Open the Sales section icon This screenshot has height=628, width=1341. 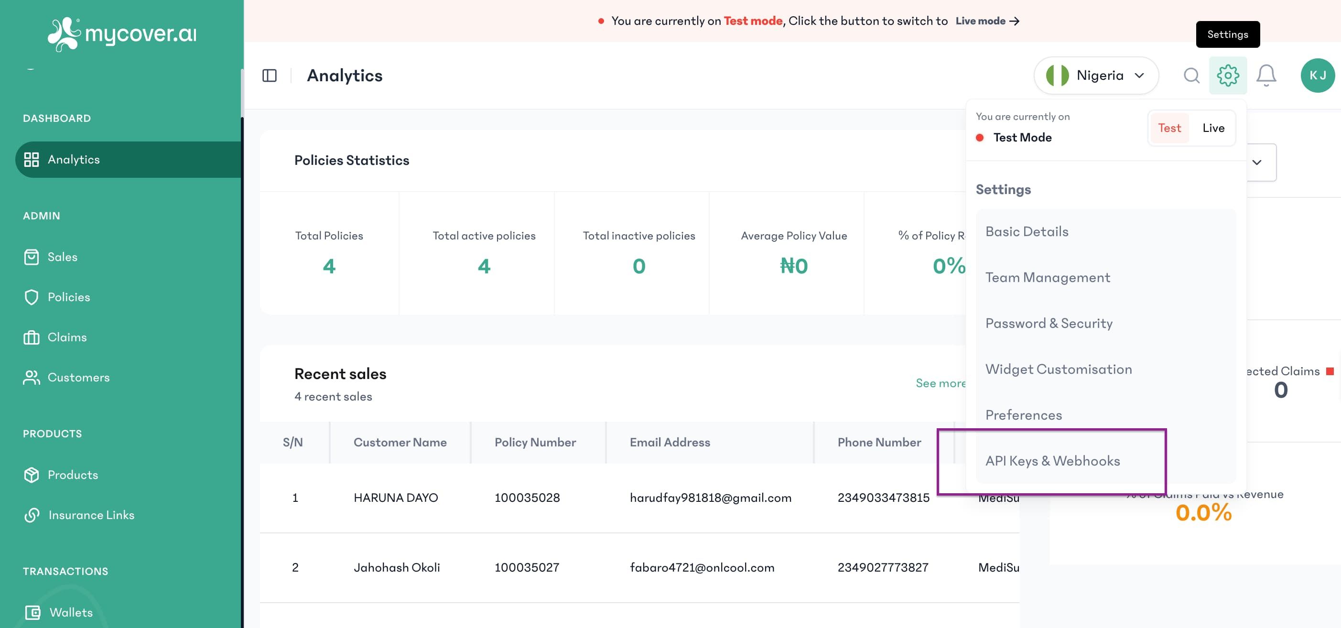pos(32,257)
